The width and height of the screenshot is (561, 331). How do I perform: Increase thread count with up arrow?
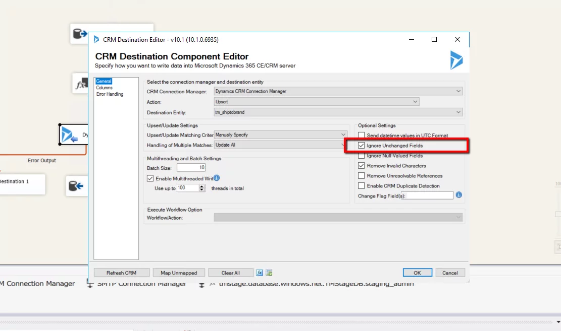pyautogui.click(x=202, y=186)
